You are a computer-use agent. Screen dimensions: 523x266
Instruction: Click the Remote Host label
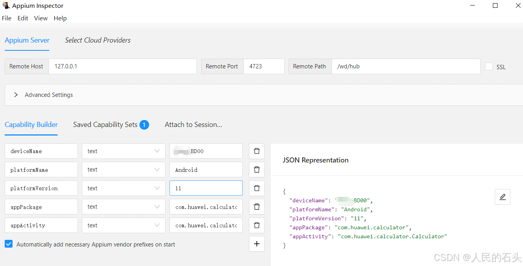pos(26,66)
